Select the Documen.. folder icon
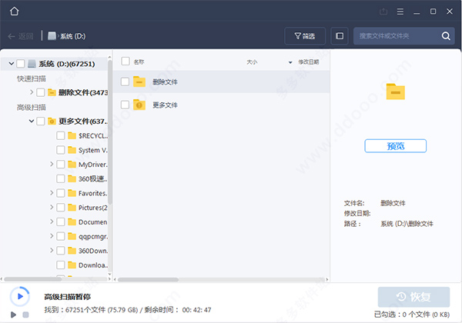This screenshot has width=462, height=323. point(72,221)
